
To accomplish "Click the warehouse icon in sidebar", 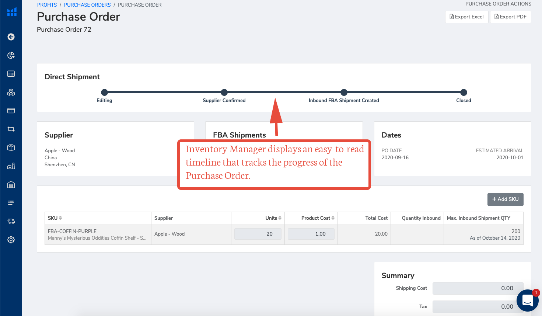I will click(x=11, y=184).
